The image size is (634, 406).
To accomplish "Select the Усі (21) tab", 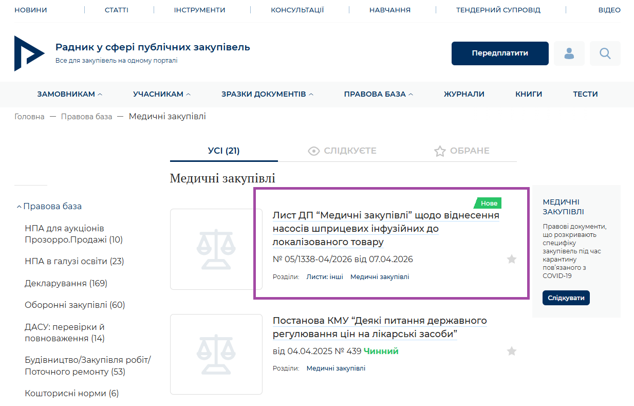I will pyautogui.click(x=223, y=151).
